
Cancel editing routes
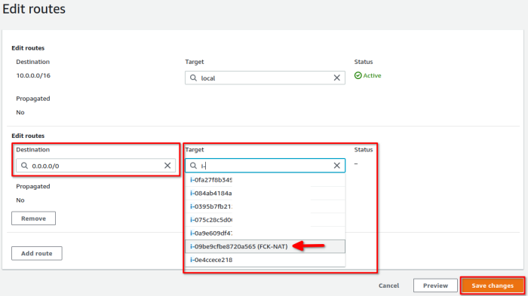(x=388, y=285)
